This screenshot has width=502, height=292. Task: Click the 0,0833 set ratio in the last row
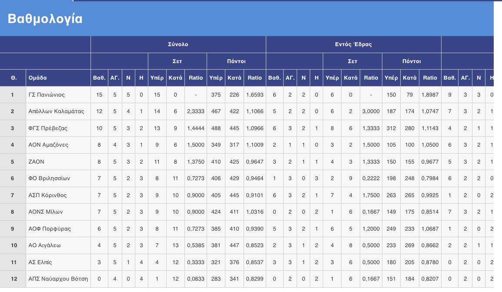click(x=196, y=279)
